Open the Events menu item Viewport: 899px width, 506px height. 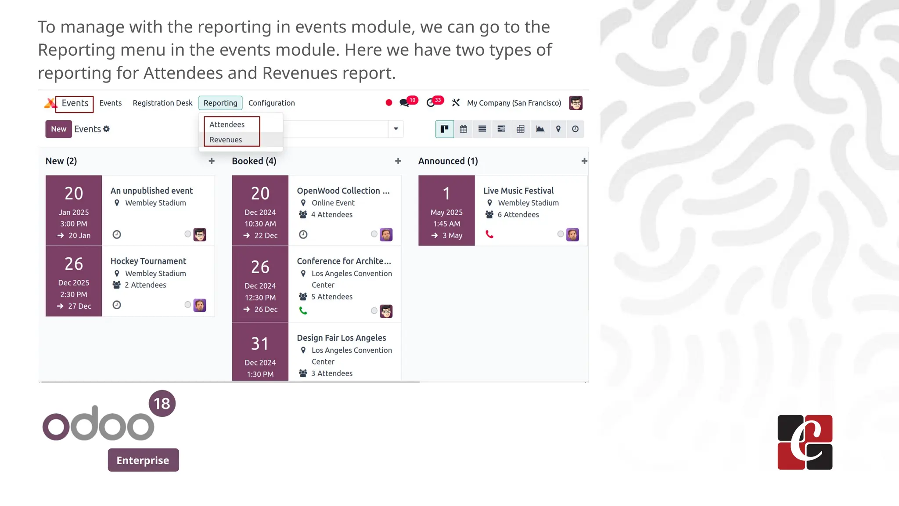[111, 103]
